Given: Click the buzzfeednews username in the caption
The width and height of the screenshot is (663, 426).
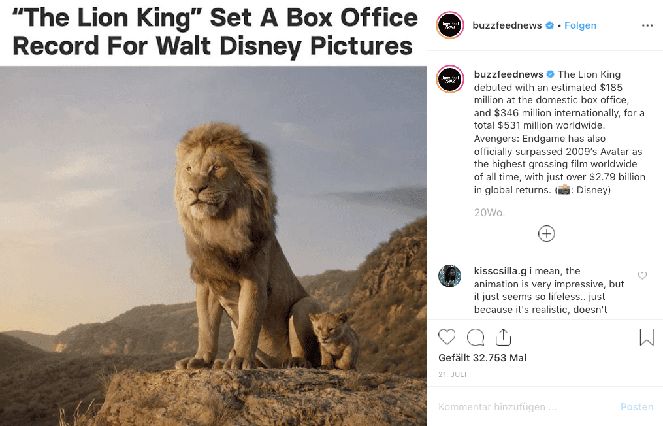Looking at the screenshot, I should (x=509, y=74).
